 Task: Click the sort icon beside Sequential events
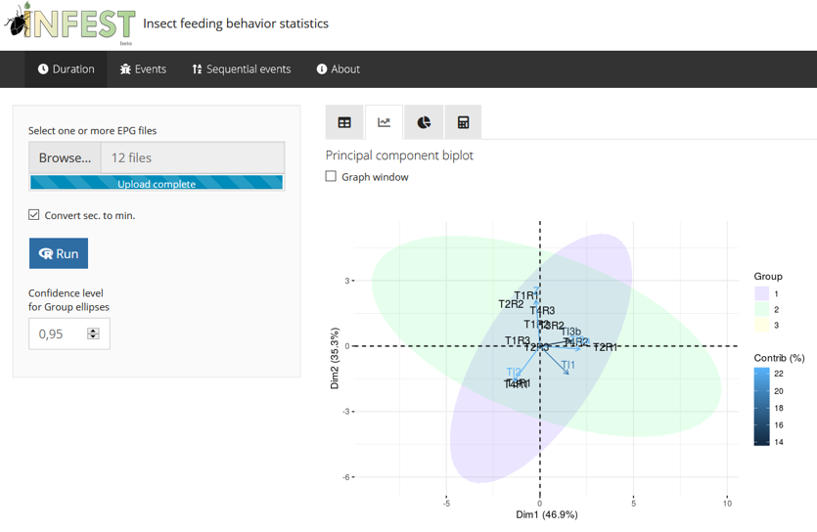tap(197, 68)
